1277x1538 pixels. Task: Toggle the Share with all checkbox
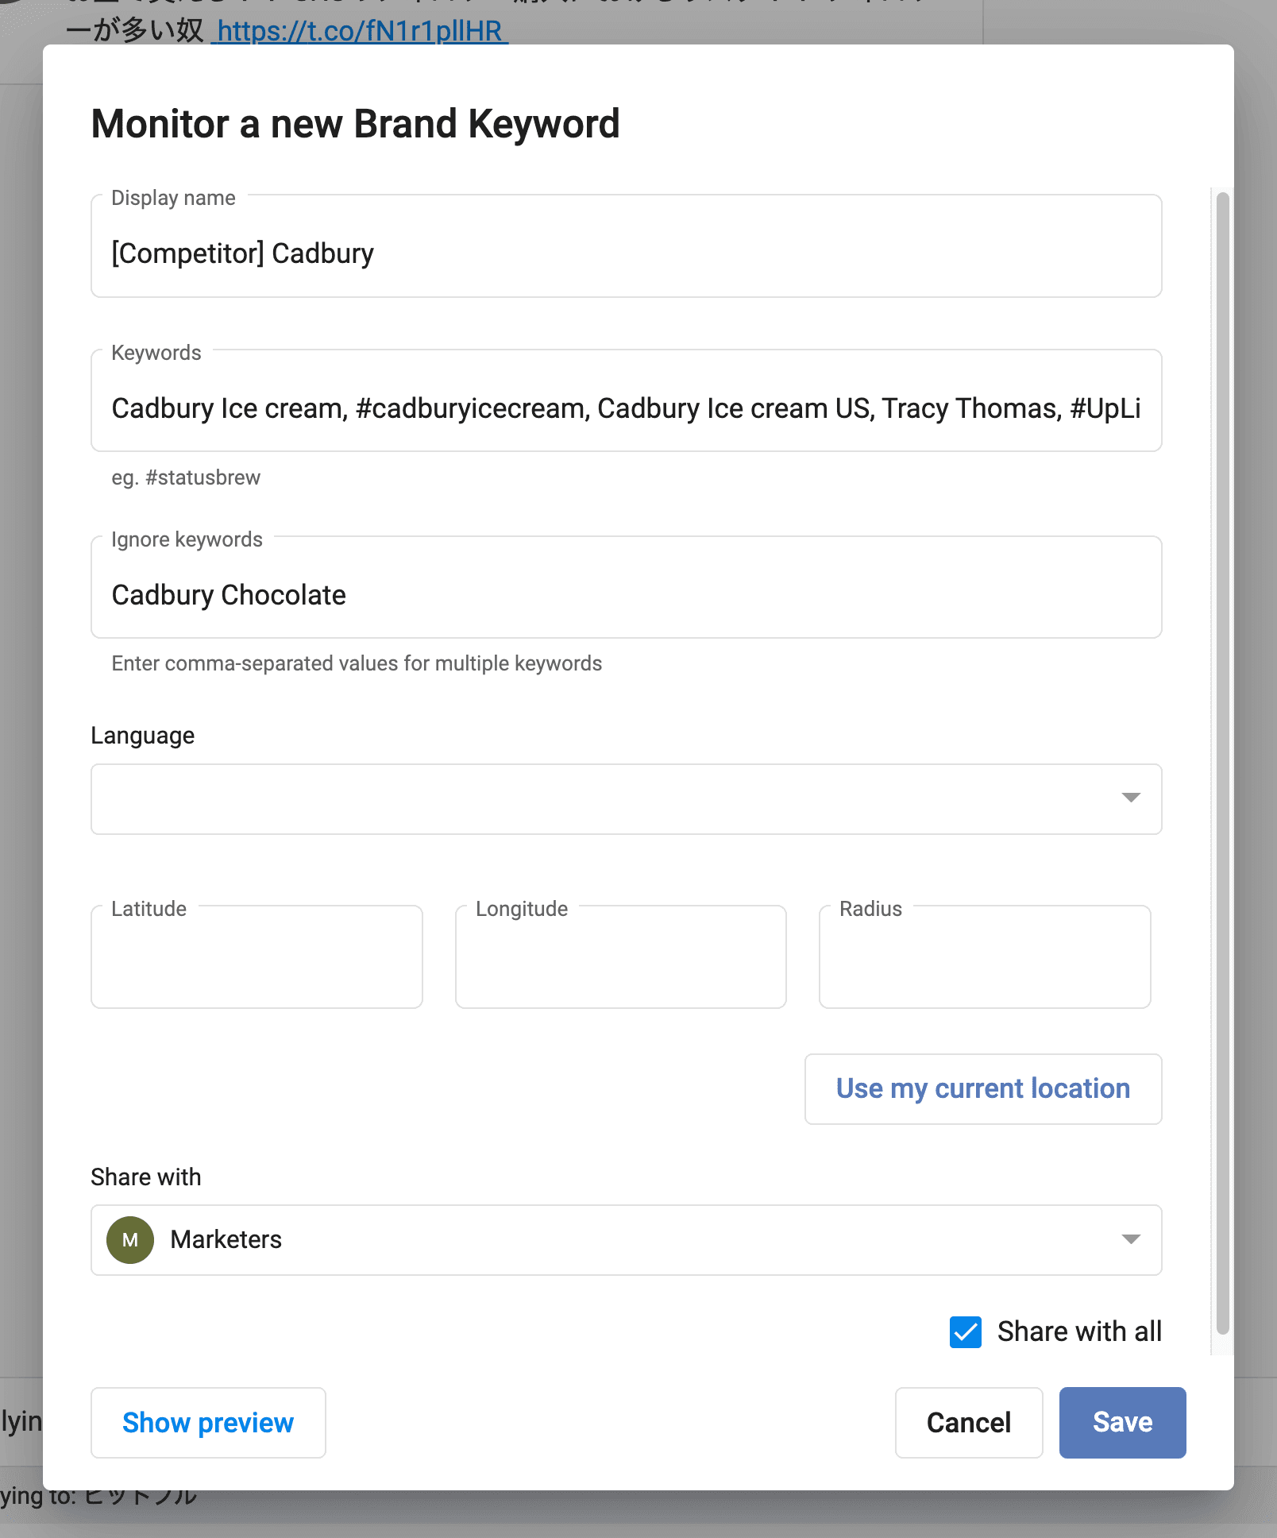pos(966,1332)
